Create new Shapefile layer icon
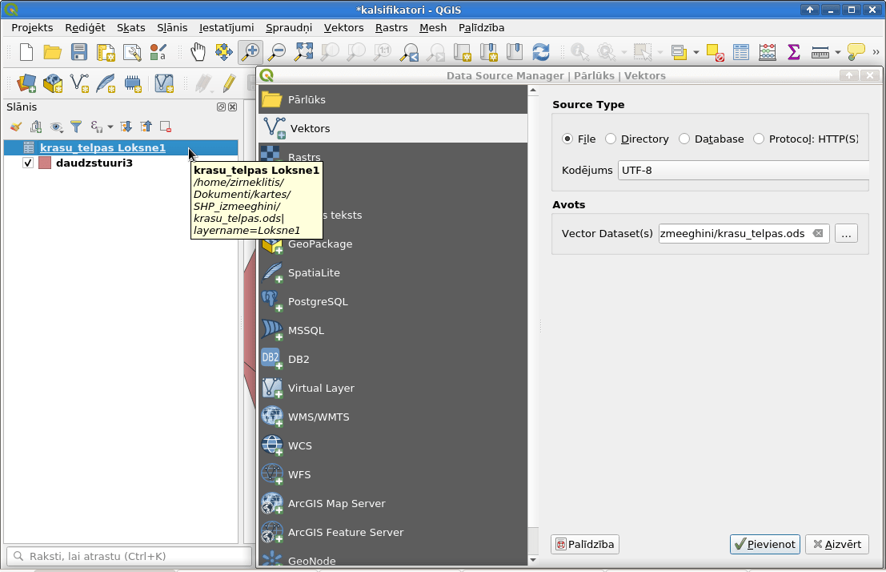 (x=80, y=84)
